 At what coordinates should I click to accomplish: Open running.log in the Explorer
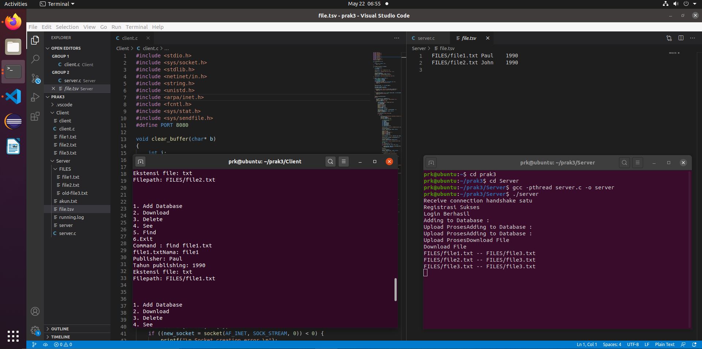[71, 217]
